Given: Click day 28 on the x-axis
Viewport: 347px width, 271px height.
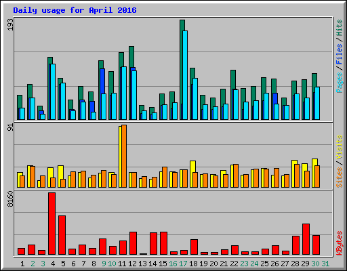Looking at the screenshot, I should [295, 264].
